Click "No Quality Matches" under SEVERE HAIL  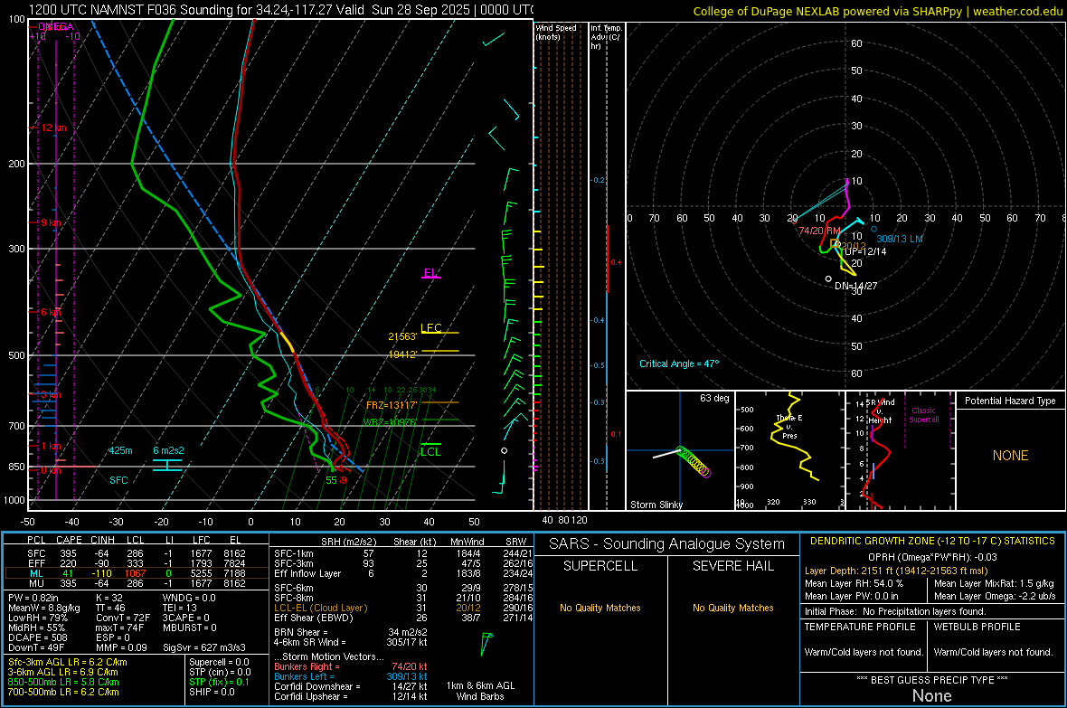pyautogui.click(x=732, y=608)
